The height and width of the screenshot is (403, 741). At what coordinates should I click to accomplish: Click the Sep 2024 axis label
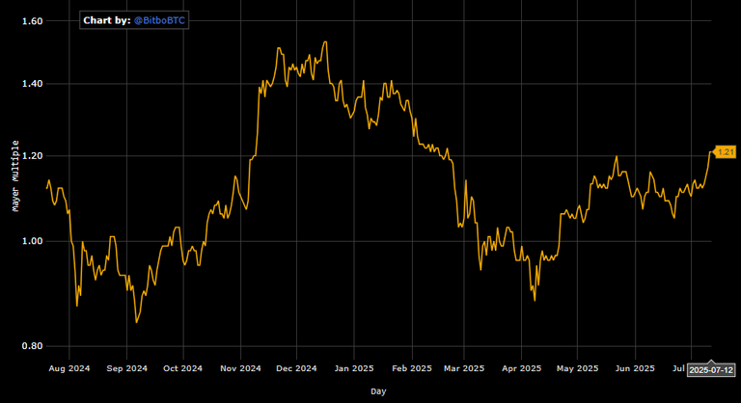pyautogui.click(x=126, y=368)
